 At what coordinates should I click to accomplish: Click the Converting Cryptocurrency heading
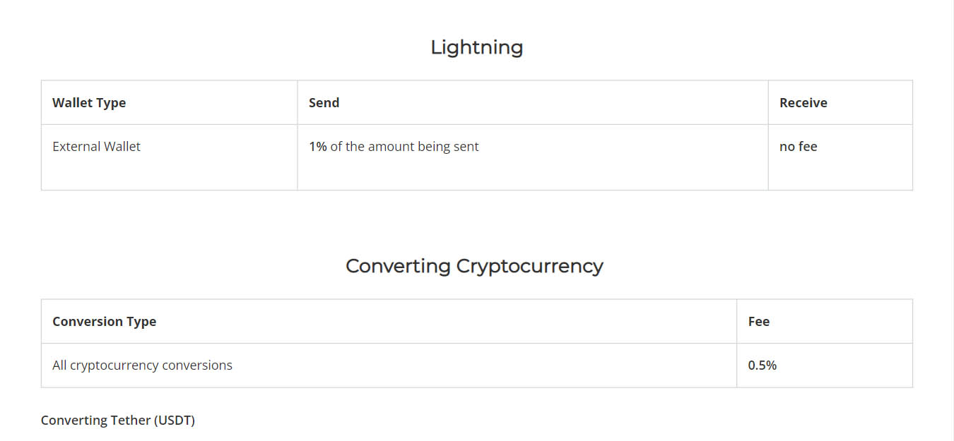point(474,267)
